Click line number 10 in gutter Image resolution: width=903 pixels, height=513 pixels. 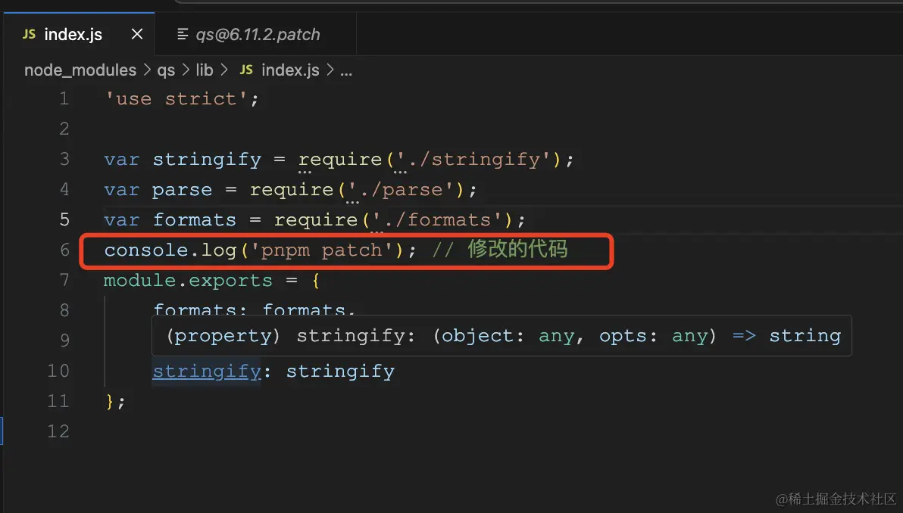(x=58, y=371)
